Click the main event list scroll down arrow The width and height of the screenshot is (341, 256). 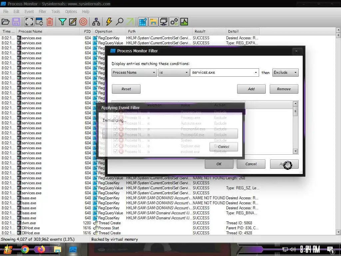point(338,232)
